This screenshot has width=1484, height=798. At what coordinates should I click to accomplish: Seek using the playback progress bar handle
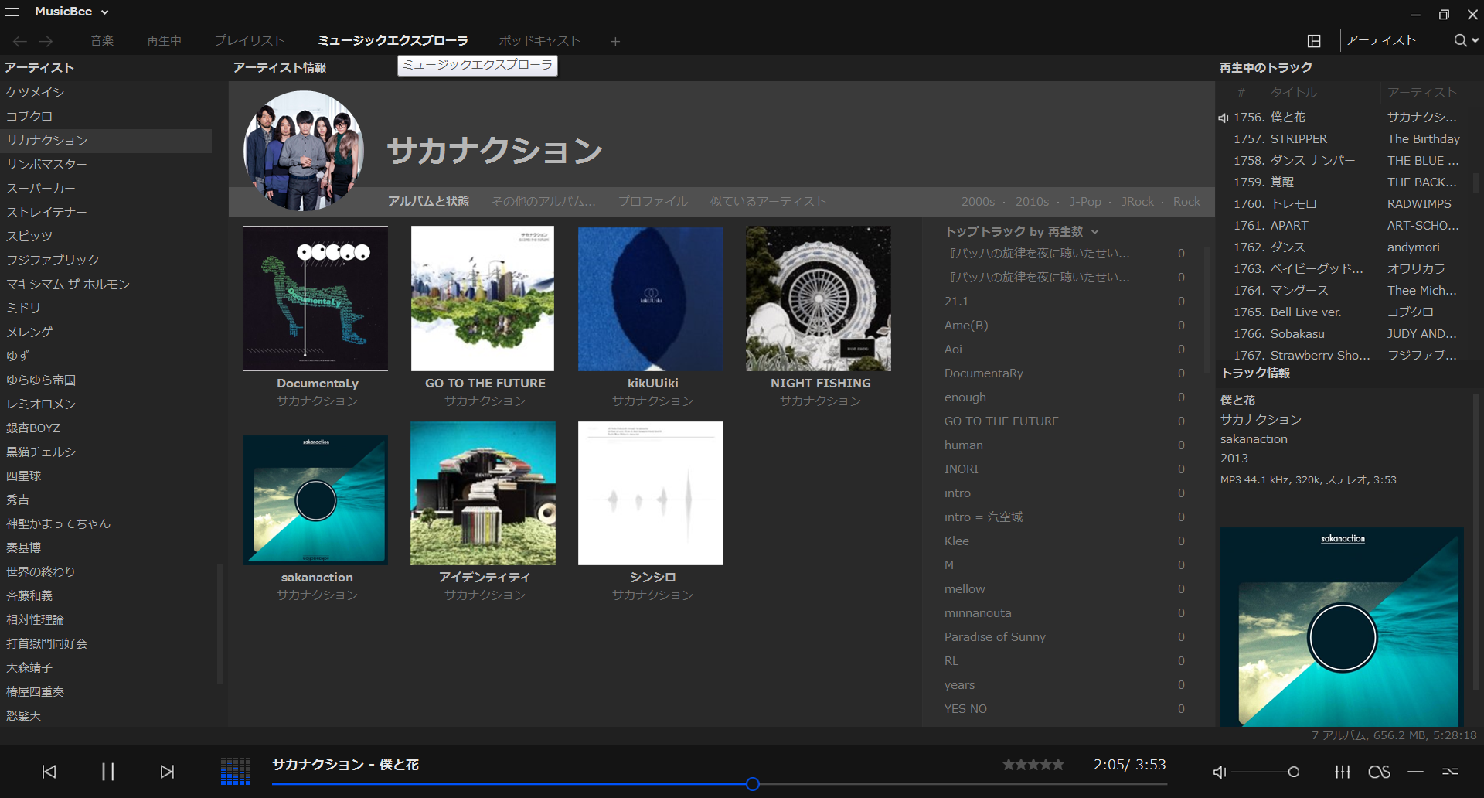coord(753,784)
